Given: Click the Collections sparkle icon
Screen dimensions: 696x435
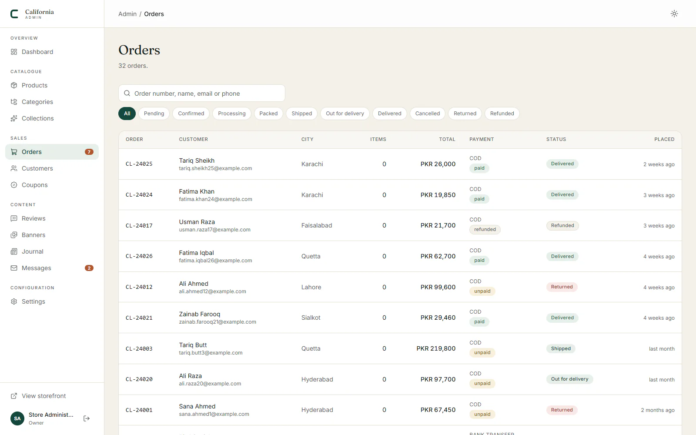Looking at the screenshot, I should tap(14, 118).
